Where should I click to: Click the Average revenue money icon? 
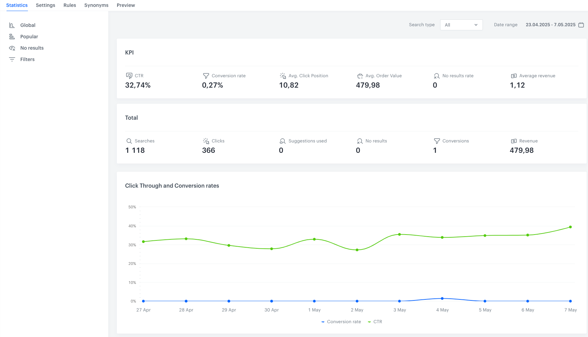coord(514,76)
